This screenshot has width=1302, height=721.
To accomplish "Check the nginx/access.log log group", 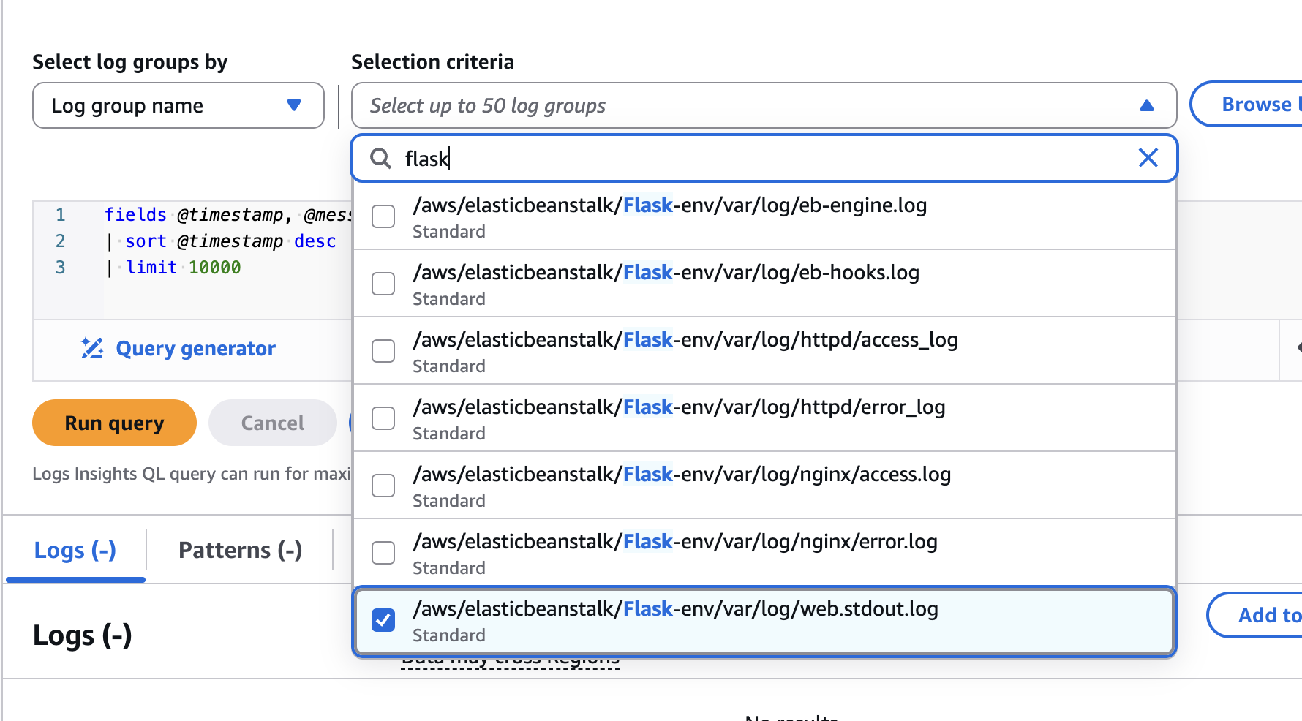I will [383, 486].
